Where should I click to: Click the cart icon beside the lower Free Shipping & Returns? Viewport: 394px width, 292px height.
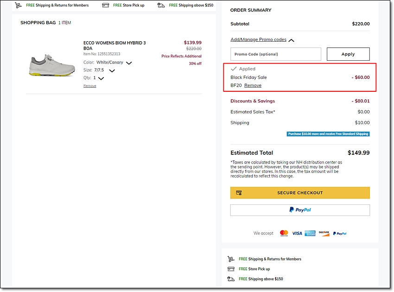click(x=231, y=259)
